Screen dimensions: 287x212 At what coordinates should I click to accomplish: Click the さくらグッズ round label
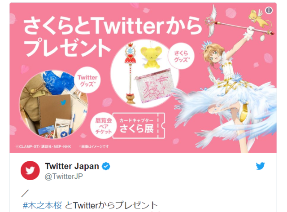pos(181,56)
